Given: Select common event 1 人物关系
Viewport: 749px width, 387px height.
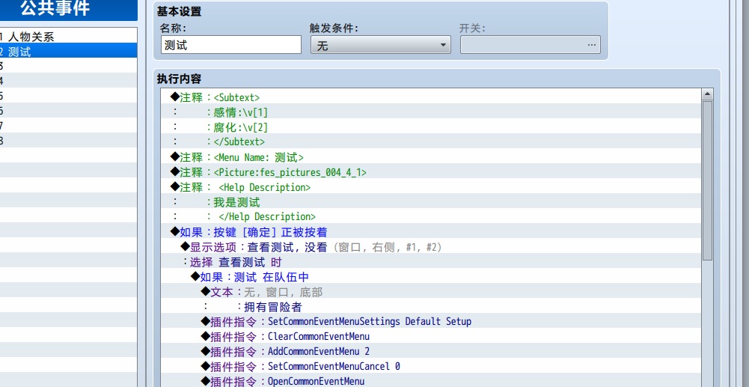Looking at the screenshot, I should [68, 36].
